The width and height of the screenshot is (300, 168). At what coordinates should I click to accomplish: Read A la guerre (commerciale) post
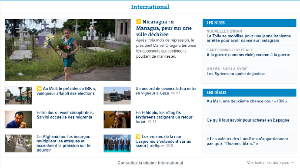pyautogui.click(x=248, y=55)
